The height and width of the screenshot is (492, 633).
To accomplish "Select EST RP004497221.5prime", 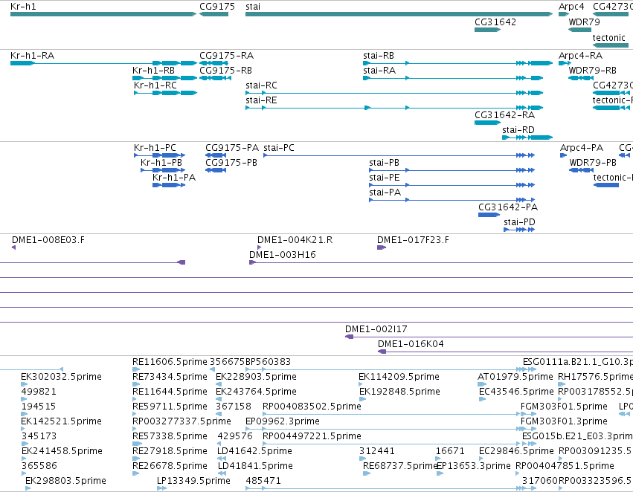I will click(391, 444).
